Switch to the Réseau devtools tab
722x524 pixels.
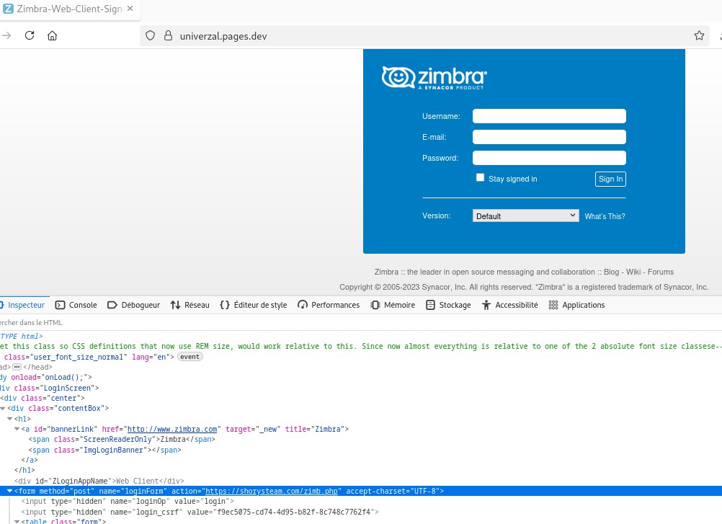[190, 305]
